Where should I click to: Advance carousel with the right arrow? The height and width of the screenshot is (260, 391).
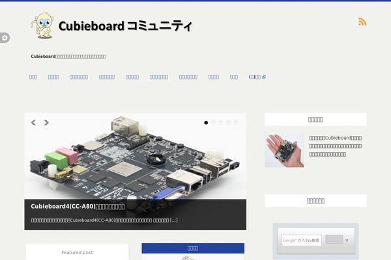[x=46, y=122]
